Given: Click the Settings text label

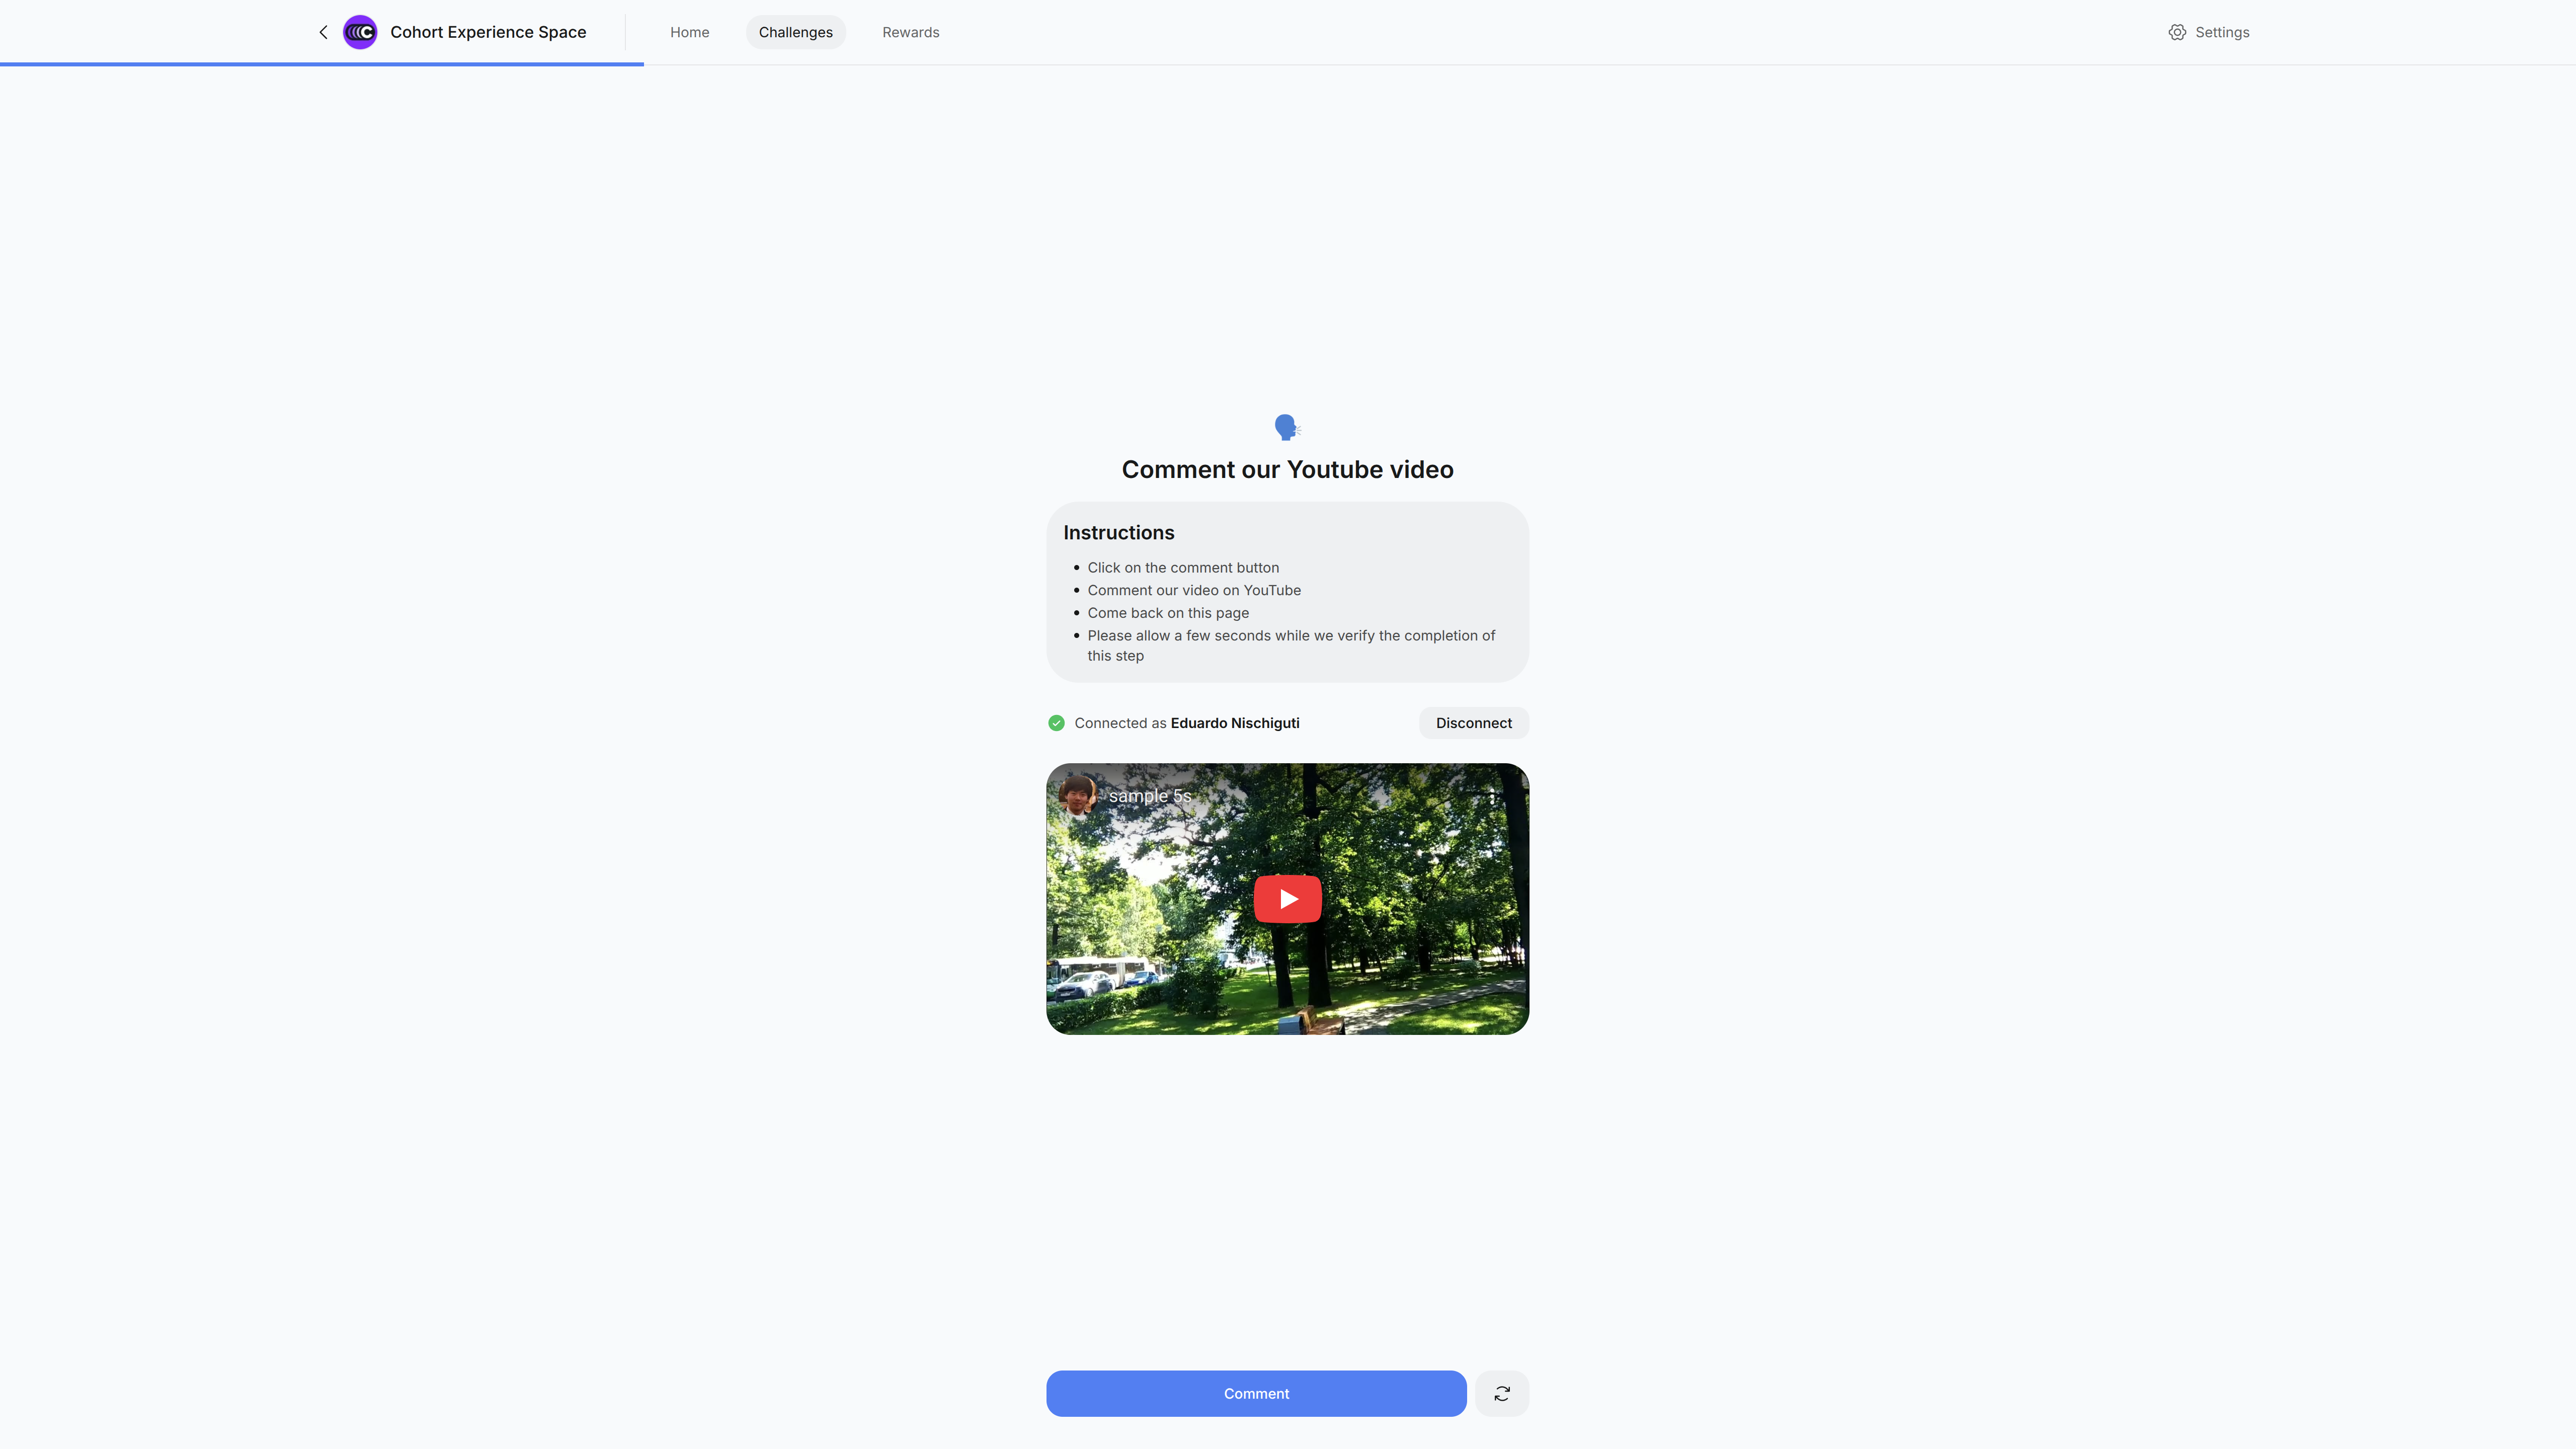Looking at the screenshot, I should (x=2222, y=32).
